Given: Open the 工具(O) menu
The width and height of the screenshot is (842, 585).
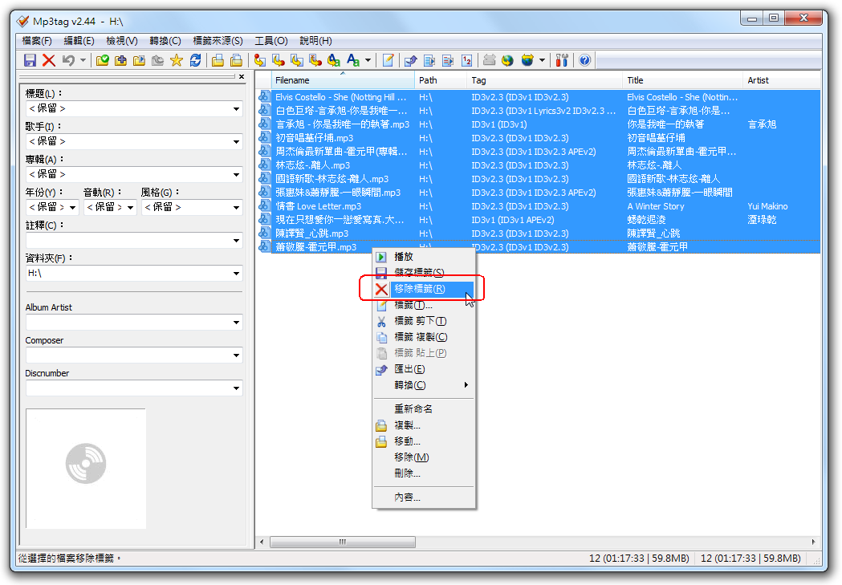Looking at the screenshot, I should tap(271, 41).
